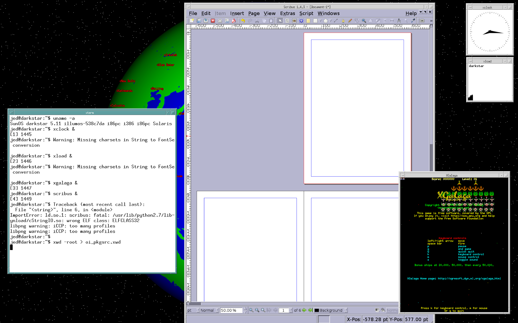Click the zoom level spinner arrows
The height and width of the screenshot is (323, 518).
pyautogui.click(x=245, y=310)
